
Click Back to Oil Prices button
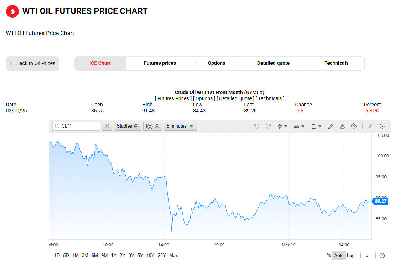point(33,64)
